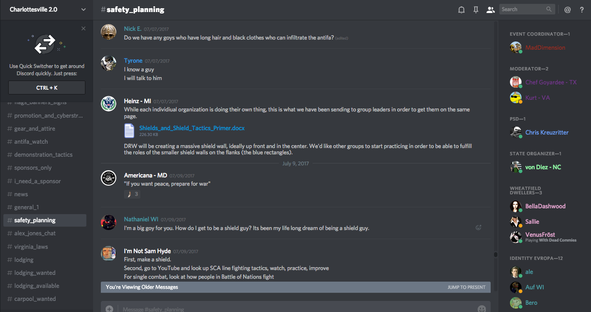Switch to the antifa_watch channel
This screenshot has width=591, height=312.
[31, 142]
